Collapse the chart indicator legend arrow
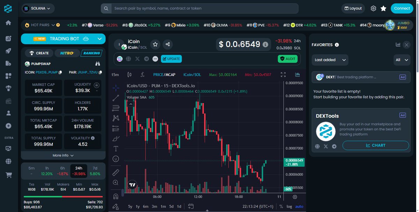 (131, 103)
